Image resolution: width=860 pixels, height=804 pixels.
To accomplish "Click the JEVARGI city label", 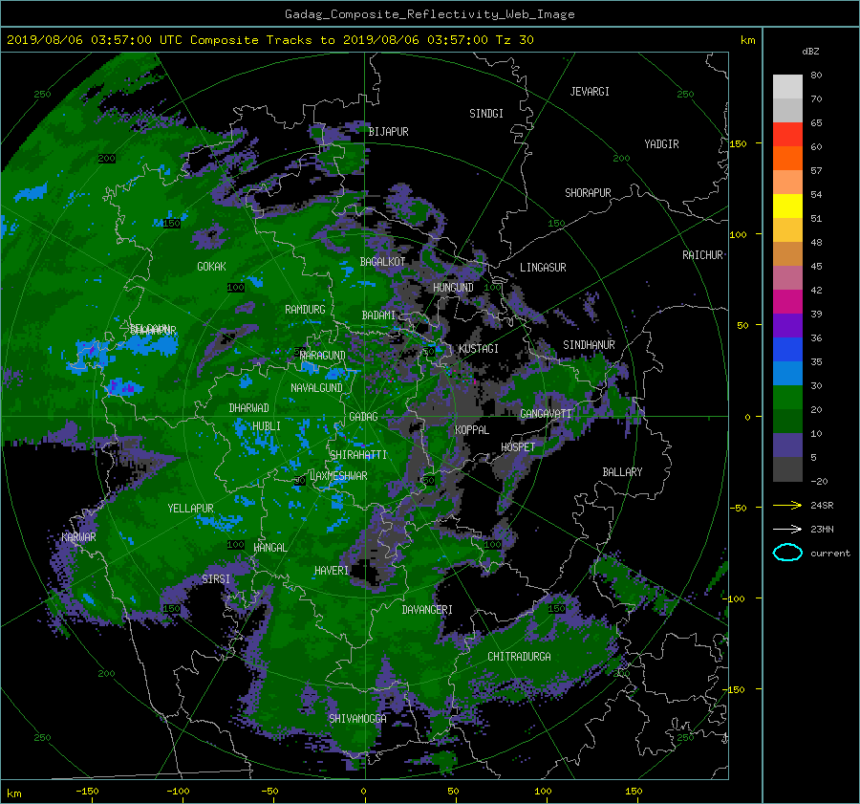I will click(x=590, y=92).
